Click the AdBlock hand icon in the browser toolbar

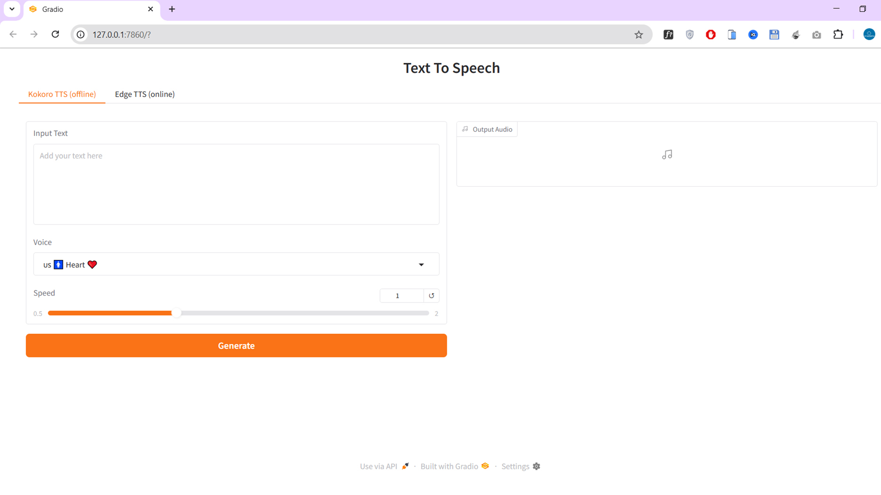(x=710, y=34)
